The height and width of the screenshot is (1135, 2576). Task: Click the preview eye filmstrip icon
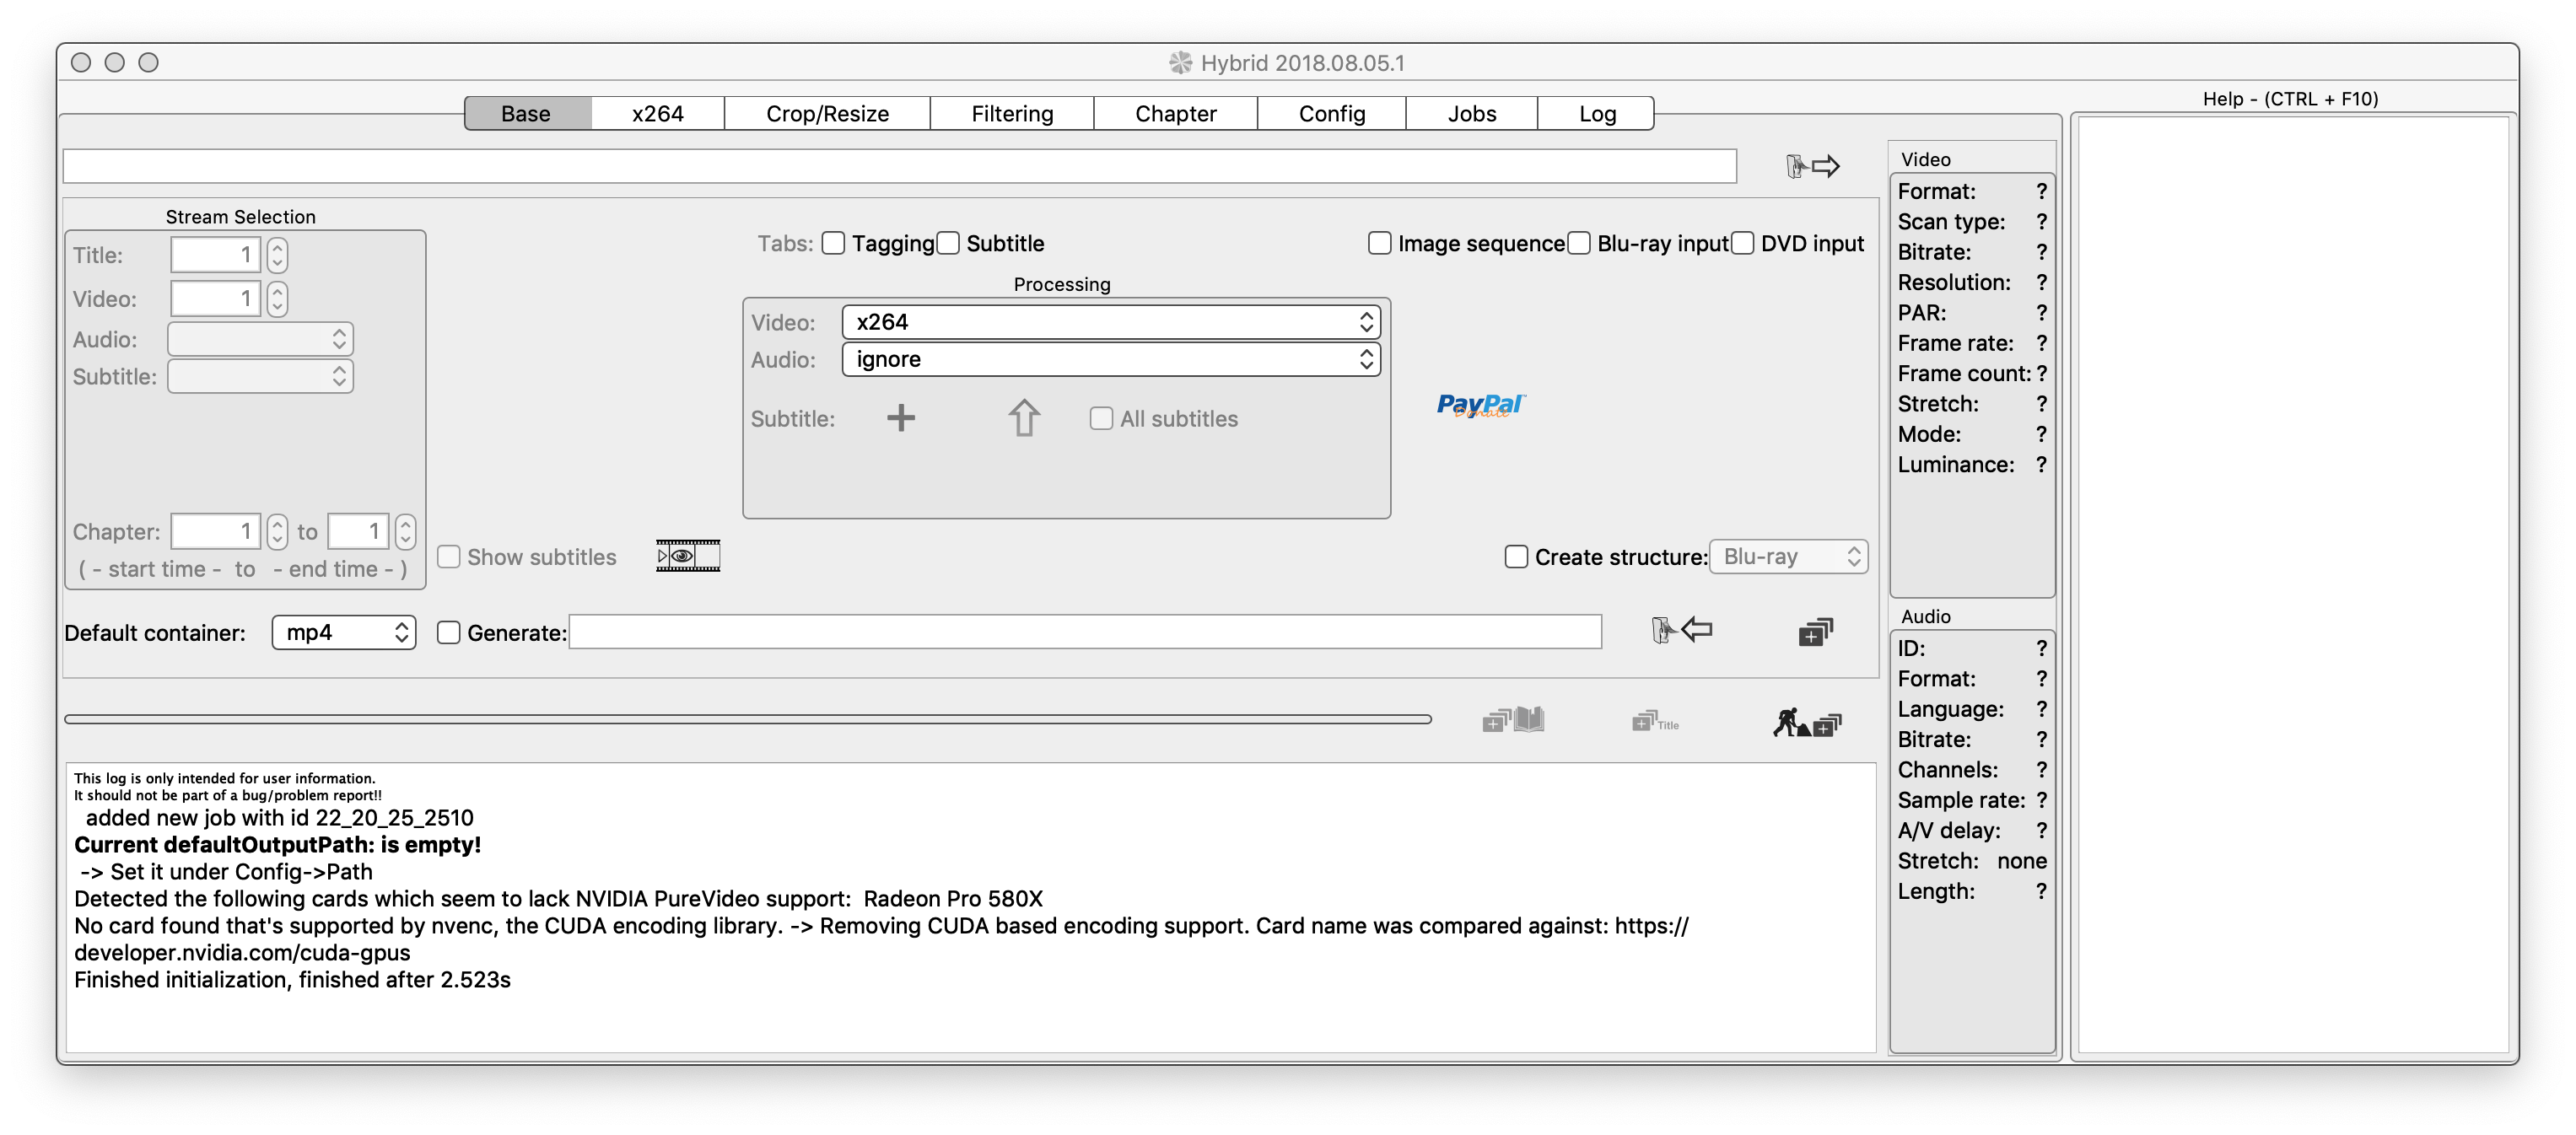(687, 556)
